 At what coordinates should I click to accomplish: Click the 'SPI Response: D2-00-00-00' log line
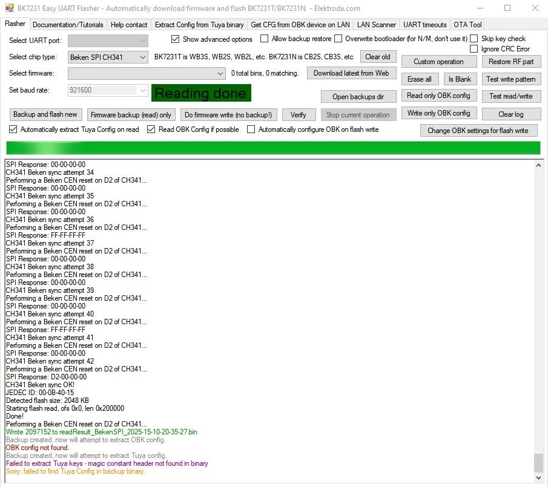point(47,377)
